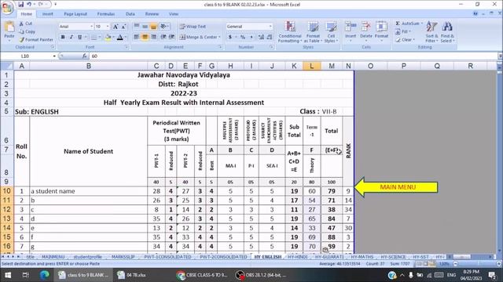503x282 pixels.
Task: Switch to the Data ribbon tab
Action: (130, 14)
